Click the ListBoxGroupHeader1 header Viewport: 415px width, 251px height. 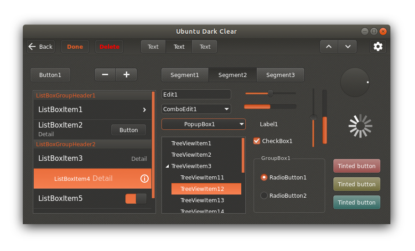[93, 96]
